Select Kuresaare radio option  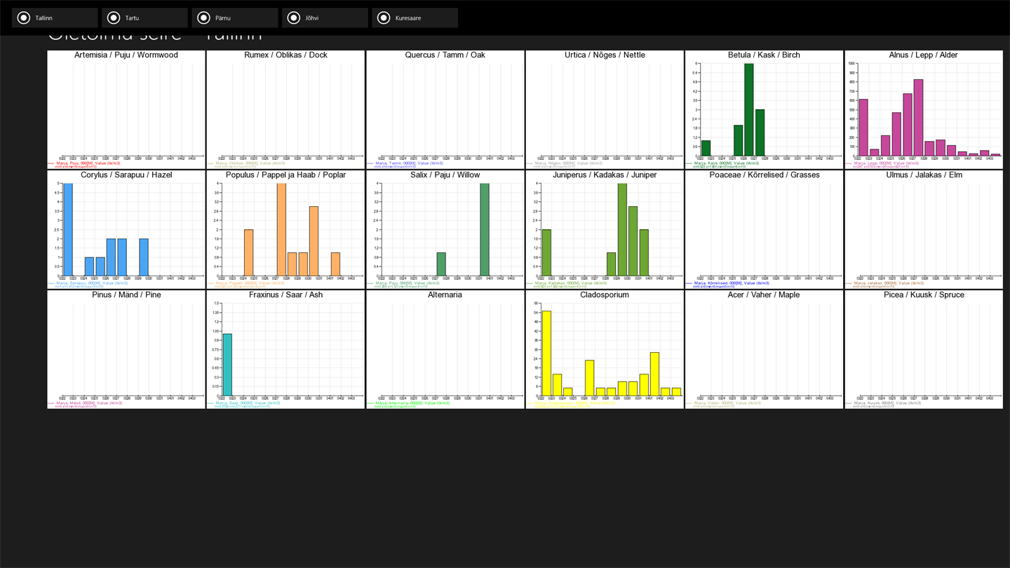(x=415, y=18)
